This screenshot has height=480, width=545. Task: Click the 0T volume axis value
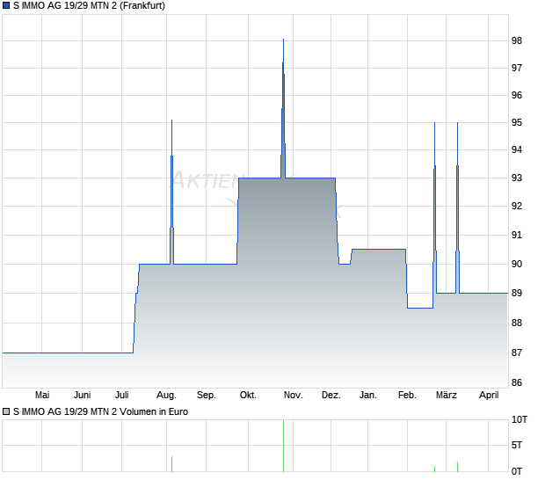pos(517,471)
